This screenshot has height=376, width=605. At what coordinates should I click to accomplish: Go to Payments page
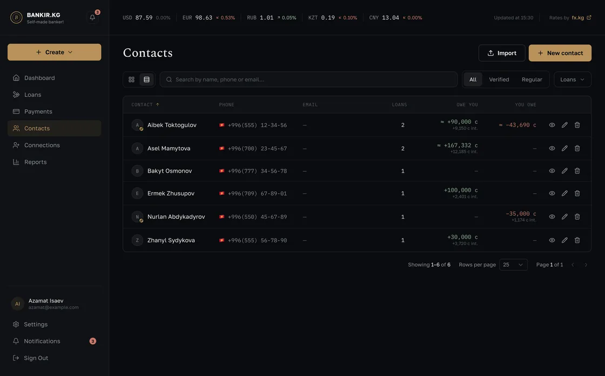[x=55, y=111]
